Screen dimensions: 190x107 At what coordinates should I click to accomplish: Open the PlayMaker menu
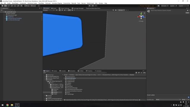pos(41,3)
